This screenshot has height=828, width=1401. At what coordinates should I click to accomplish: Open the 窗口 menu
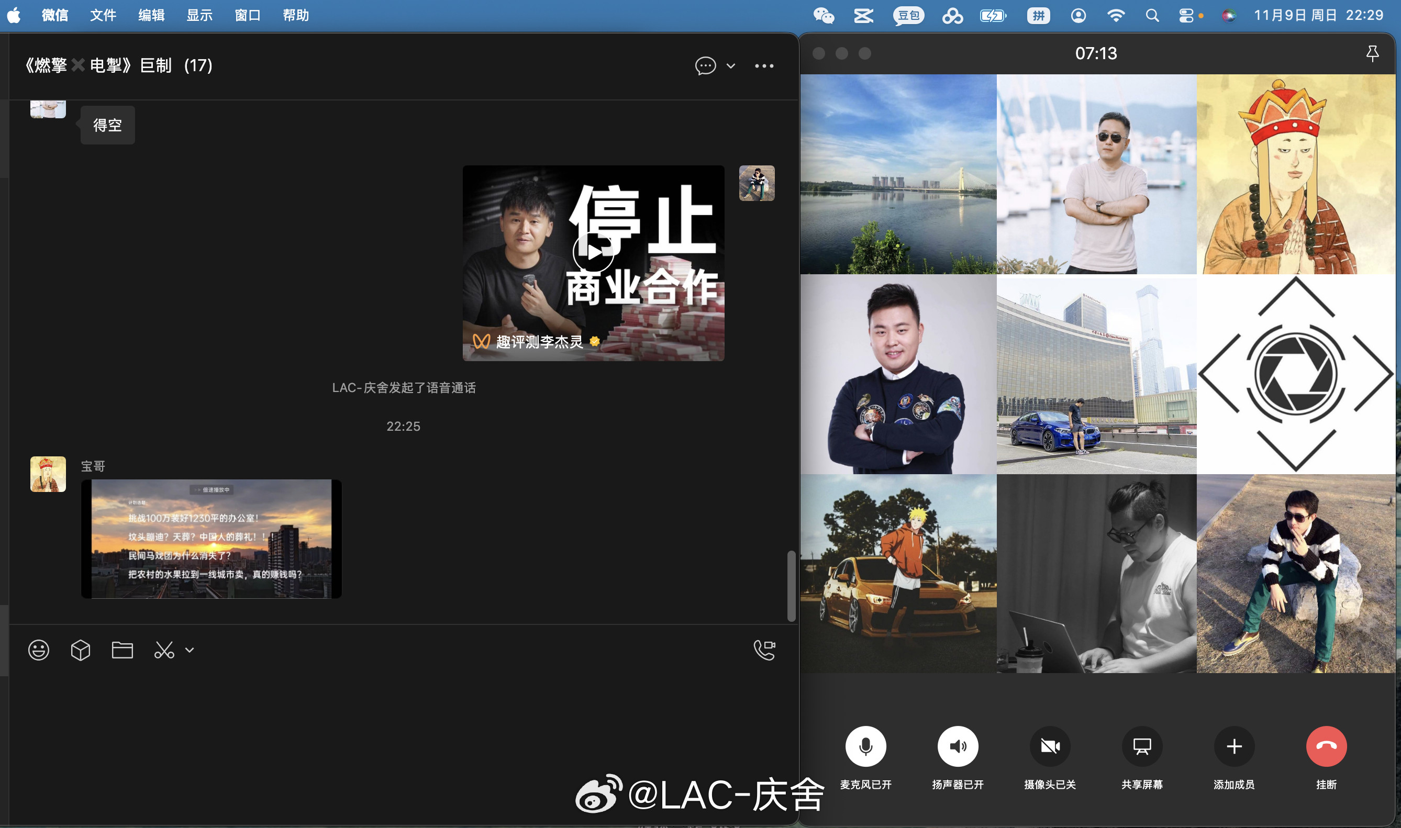tap(248, 15)
